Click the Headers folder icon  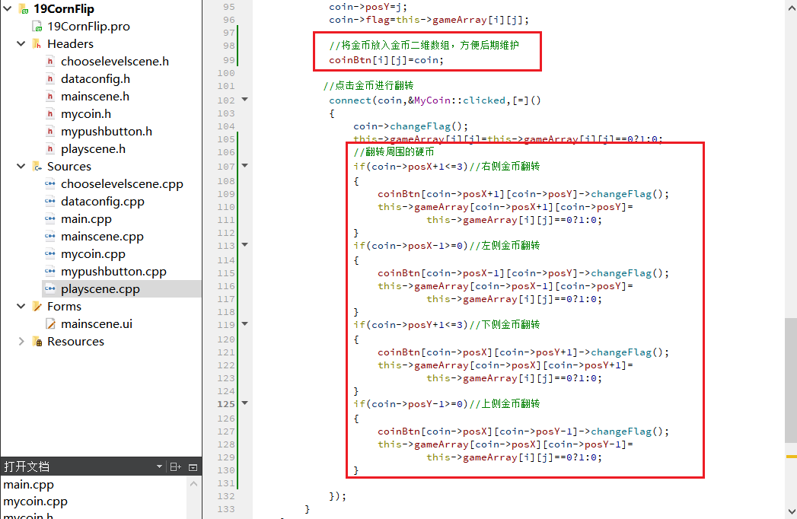coord(37,43)
